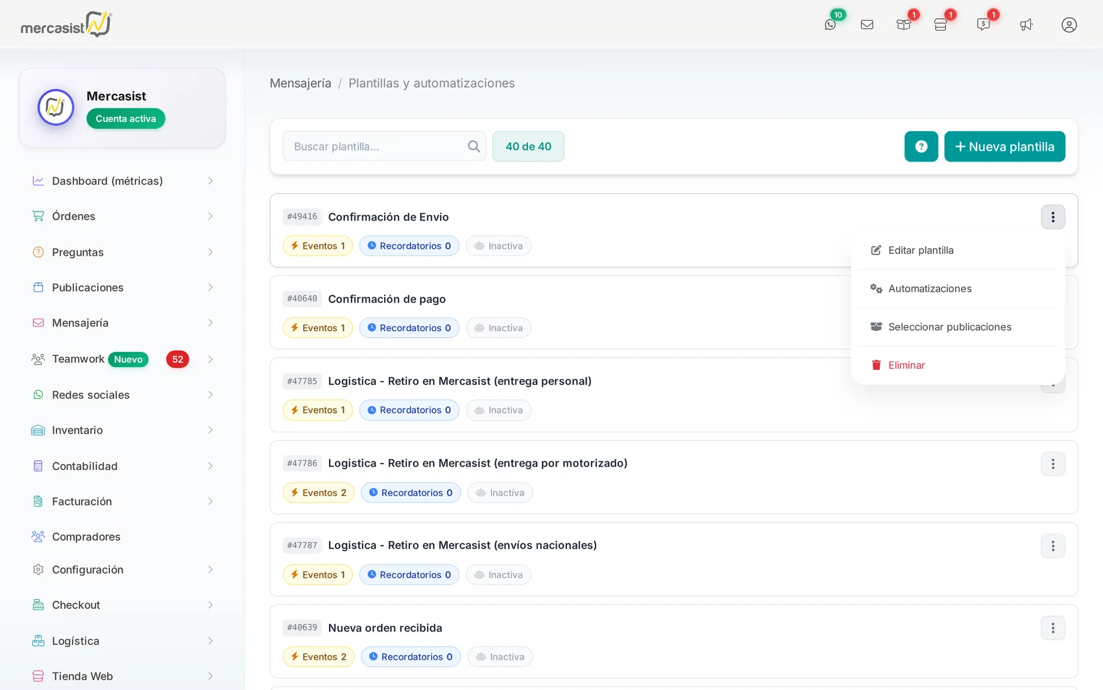
Task: Toggle Inactiva status on Confirmación de pago
Action: pos(498,328)
